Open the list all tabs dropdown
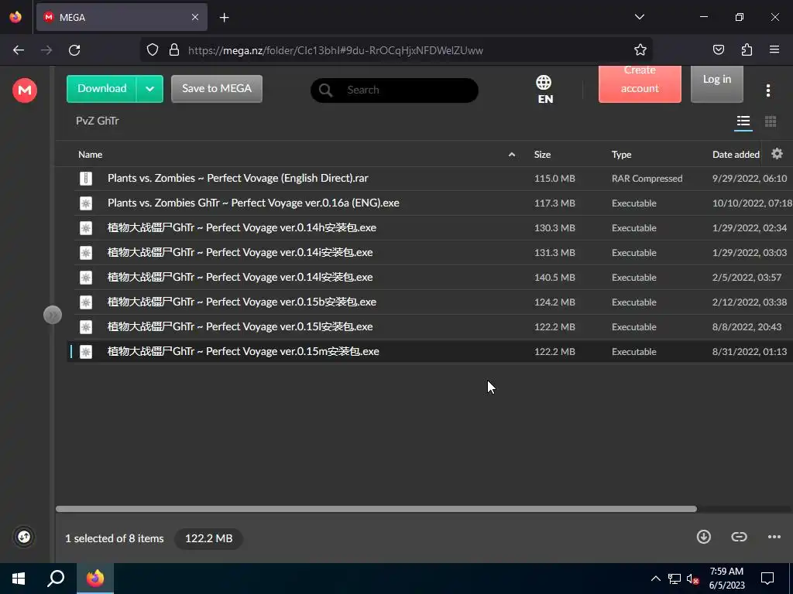Viewport: 793px width, 594px height. coord(639,17)
